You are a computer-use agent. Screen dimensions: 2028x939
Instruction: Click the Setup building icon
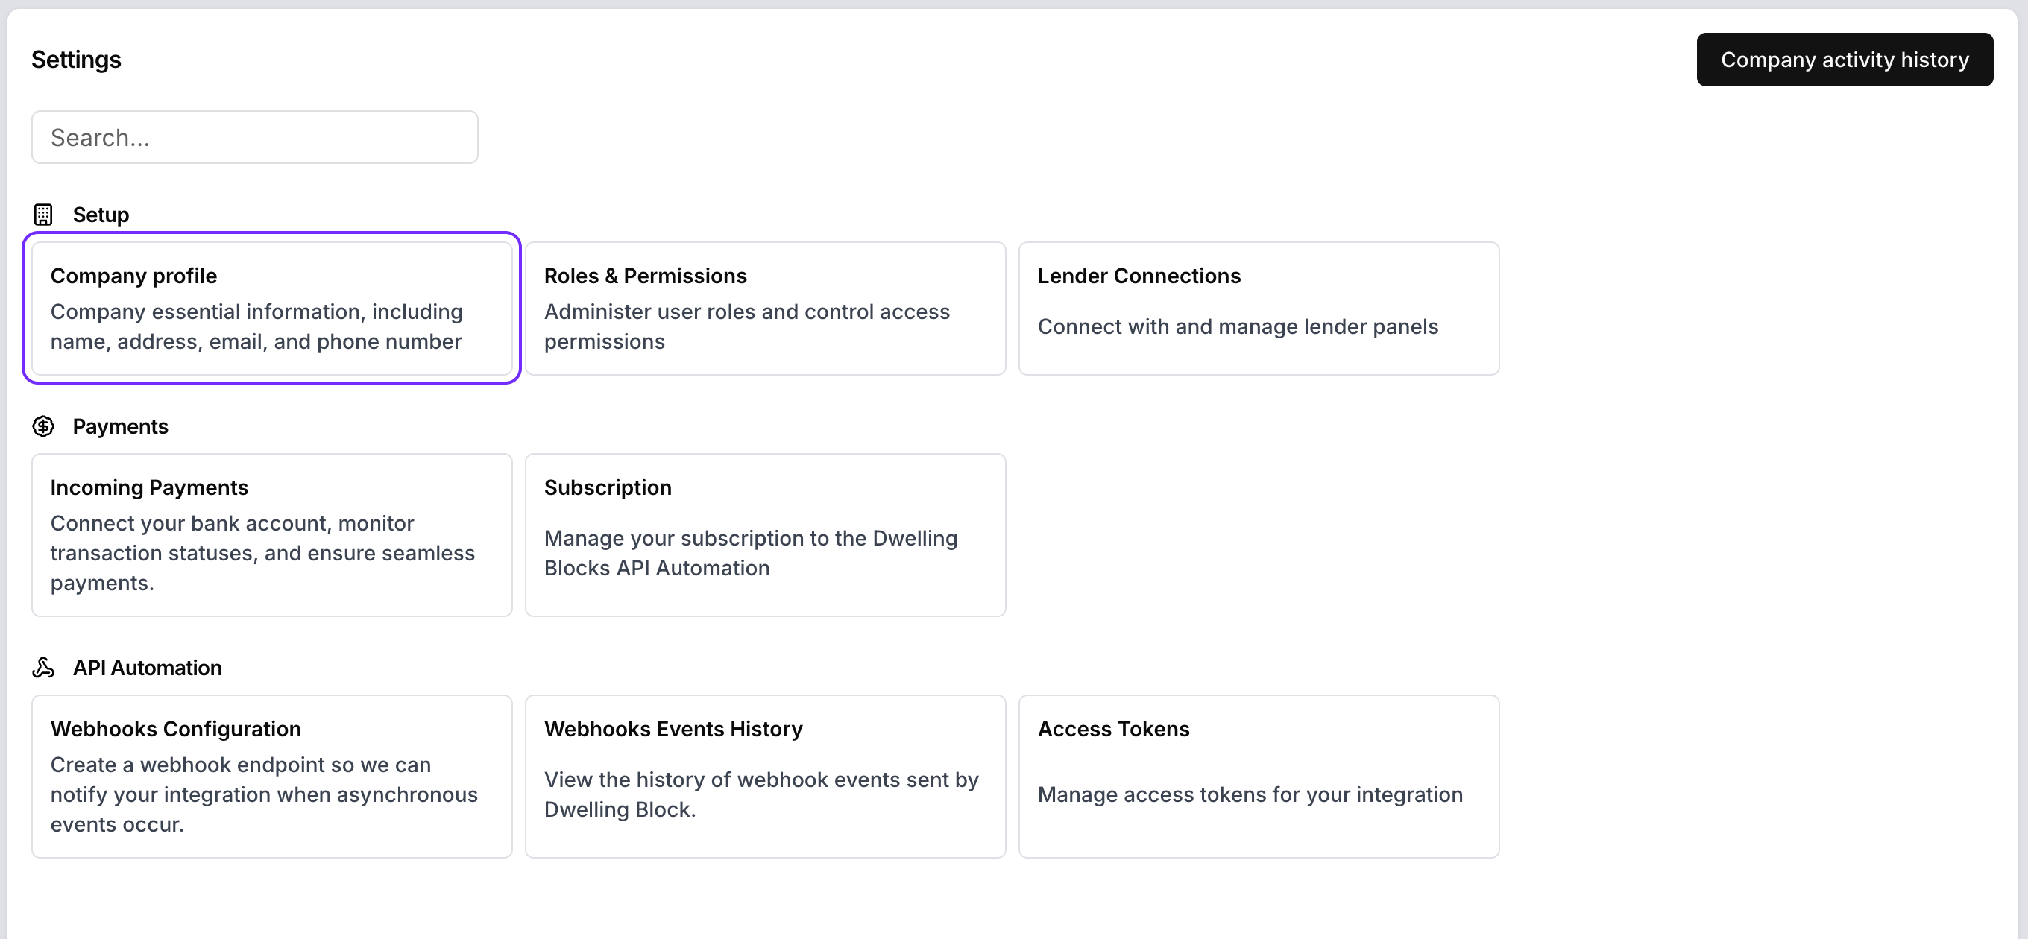click(43, 214)
